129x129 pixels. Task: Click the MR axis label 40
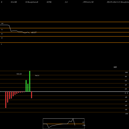click(x=126, y=85)
